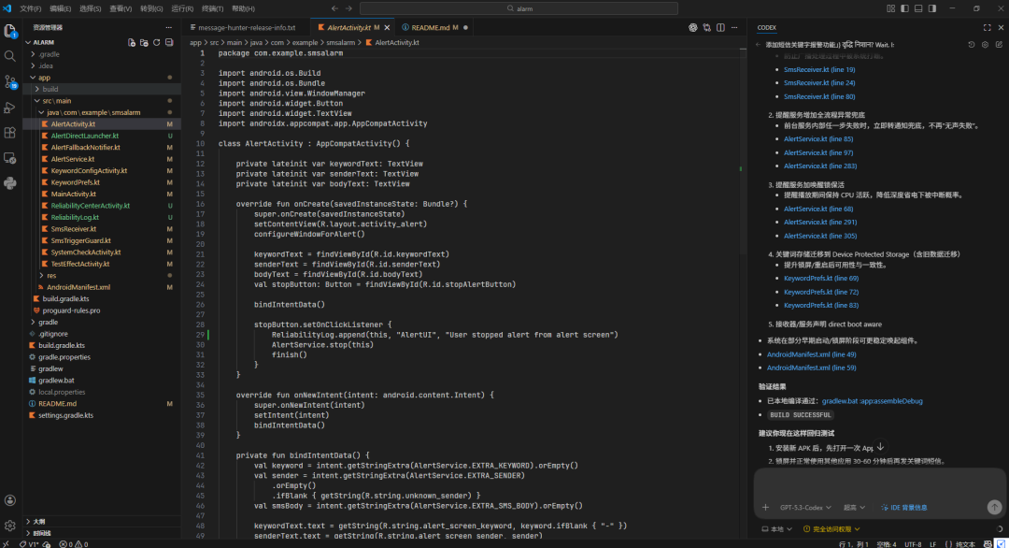Open the Explorer view in activity bar
1009x548 pixels.
(9, 31)
